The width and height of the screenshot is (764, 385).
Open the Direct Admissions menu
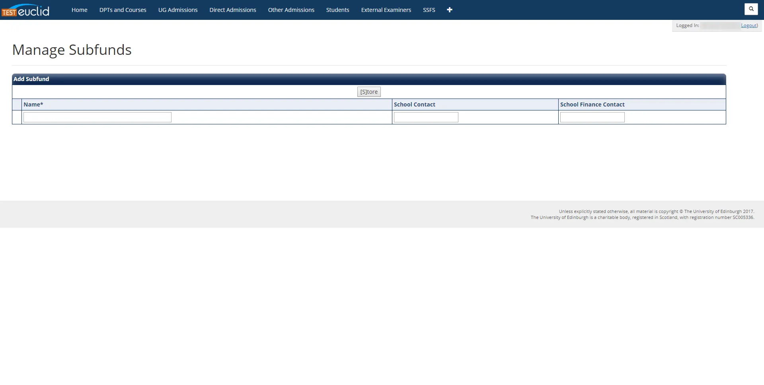click(232, 10)
